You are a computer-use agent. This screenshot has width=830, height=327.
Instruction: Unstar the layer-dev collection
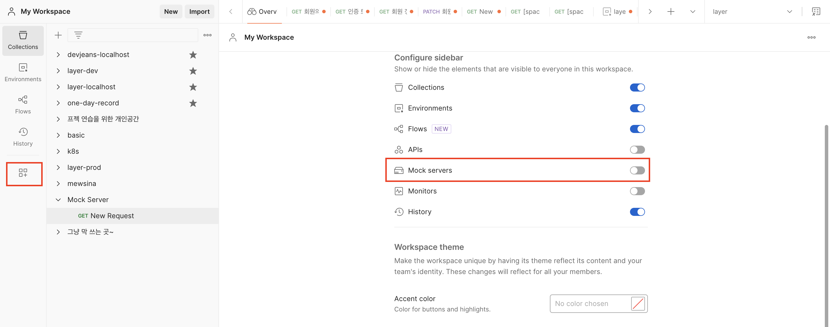point(193,71)
